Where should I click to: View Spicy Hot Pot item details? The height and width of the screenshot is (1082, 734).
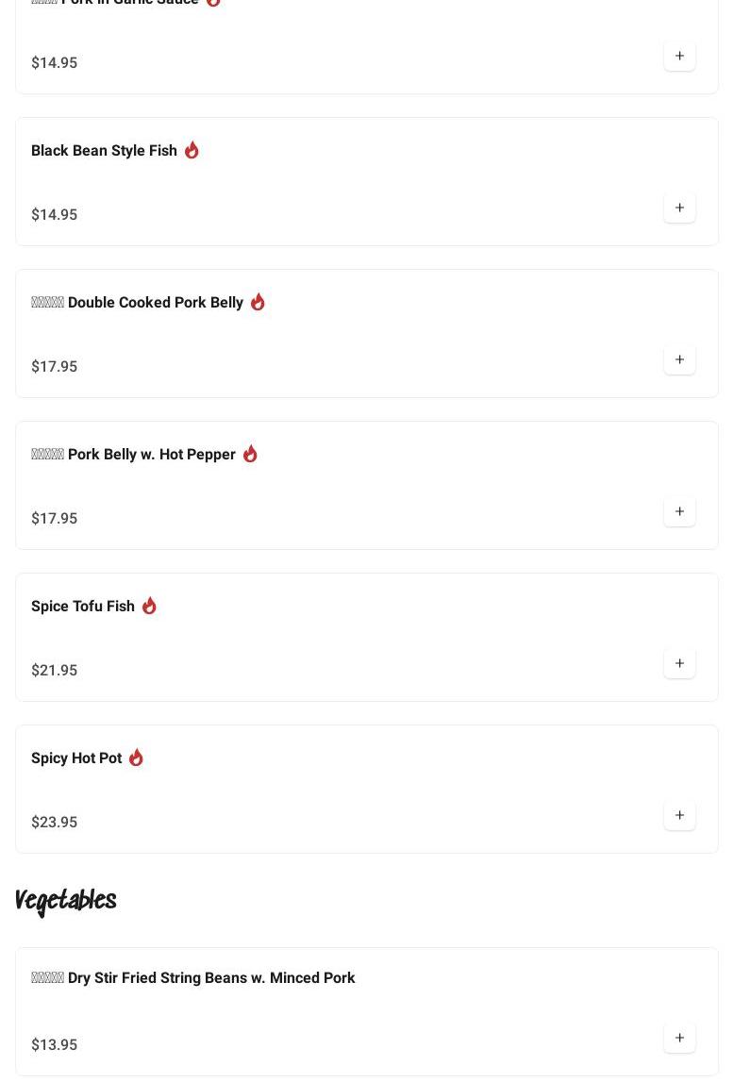(x=76, y=758)
